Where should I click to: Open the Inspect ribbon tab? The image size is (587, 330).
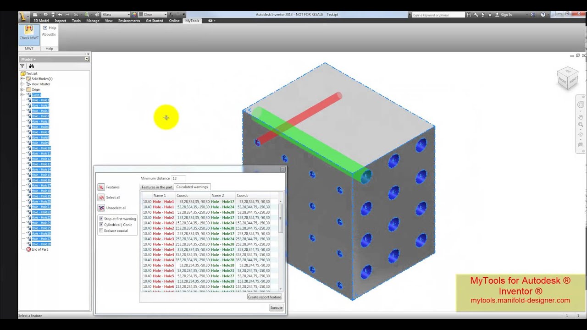[x=60, y=21]
